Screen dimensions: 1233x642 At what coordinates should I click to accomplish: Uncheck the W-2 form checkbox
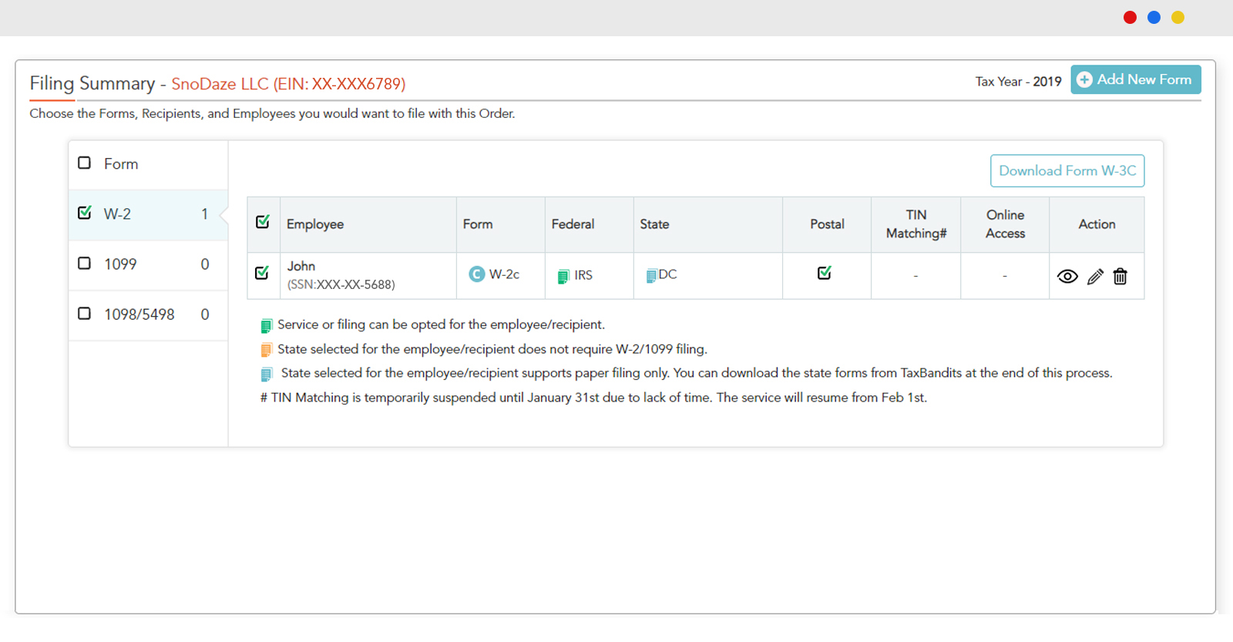[85, 213]
